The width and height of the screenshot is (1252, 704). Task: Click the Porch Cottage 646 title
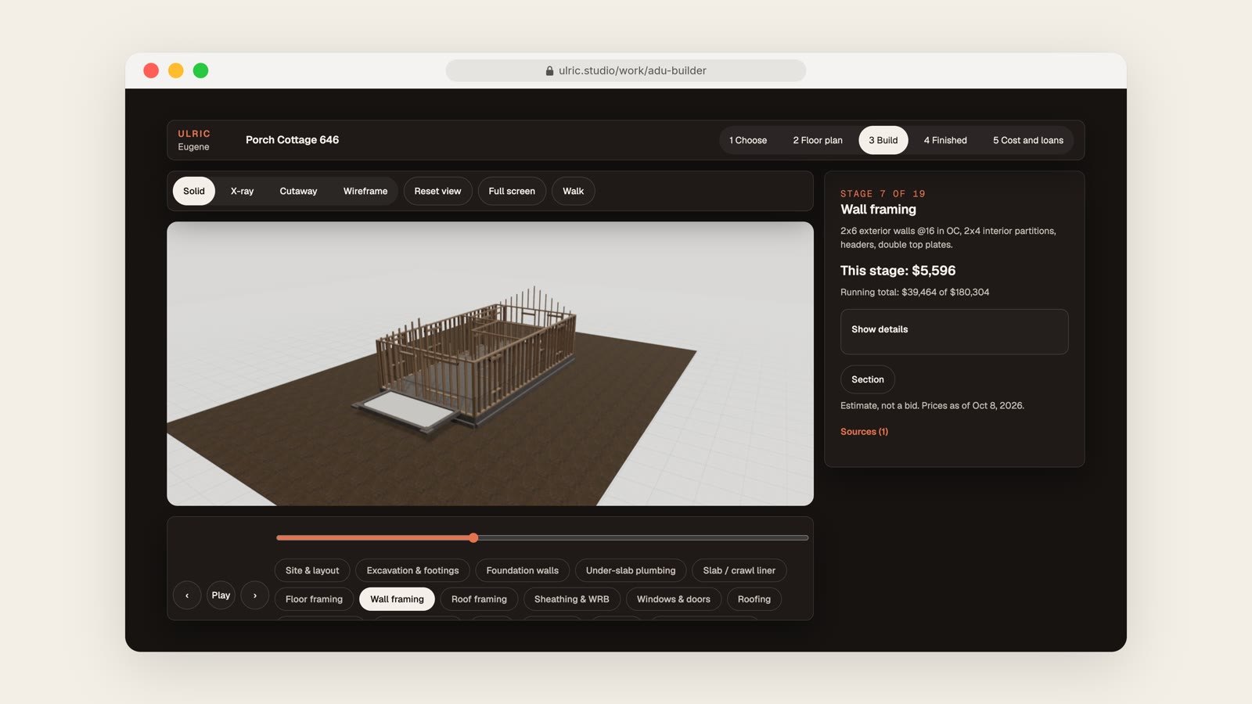pyautogui.click(x=292, y=140)
